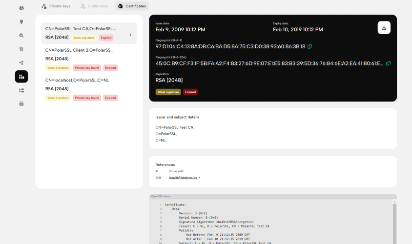
Task: Click the CN=PolarSSL Test CA, subject line
Action: tap(175, 127)
